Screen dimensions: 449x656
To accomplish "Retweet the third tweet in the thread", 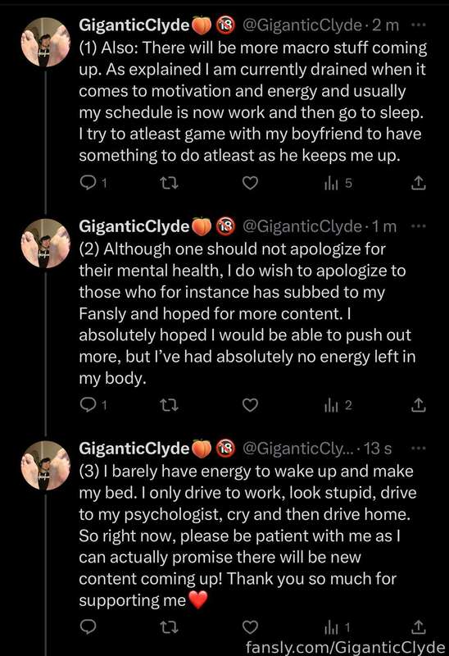I will point(169,626).
